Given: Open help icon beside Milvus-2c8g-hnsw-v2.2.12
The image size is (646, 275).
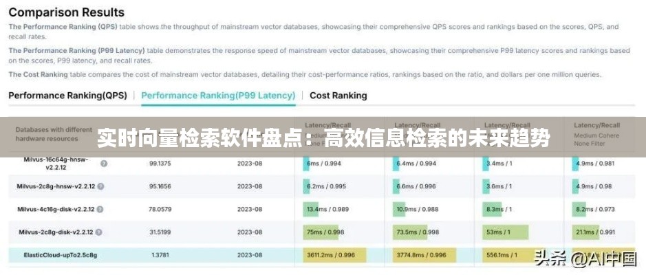Looking at the screenshot, I should [x=101, y=186].
